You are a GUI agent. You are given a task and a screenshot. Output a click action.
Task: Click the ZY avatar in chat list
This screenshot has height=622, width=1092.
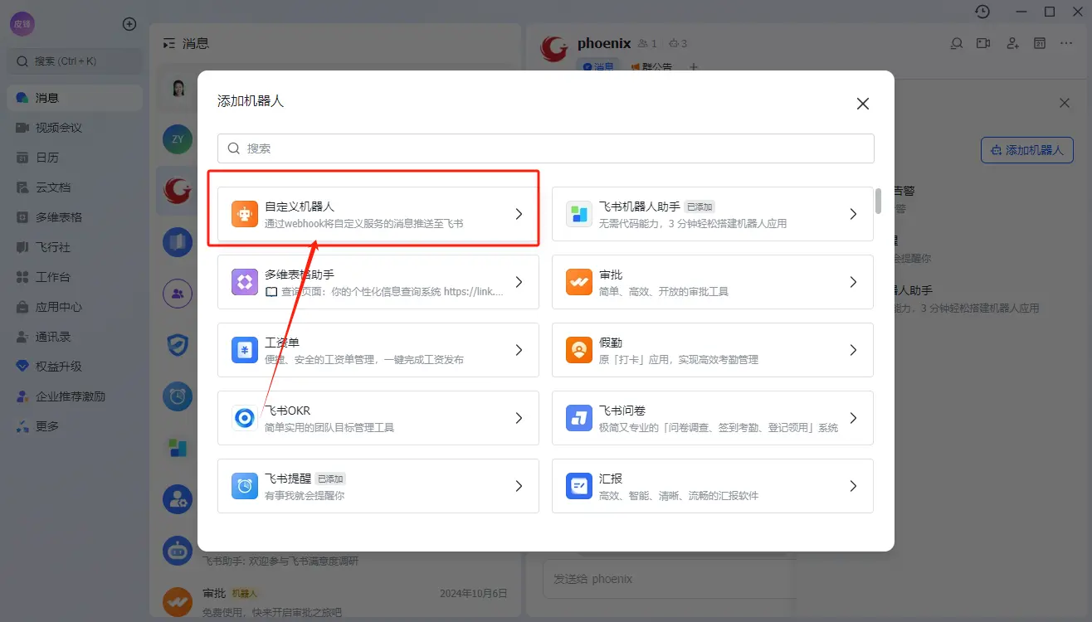pos(178,139)
